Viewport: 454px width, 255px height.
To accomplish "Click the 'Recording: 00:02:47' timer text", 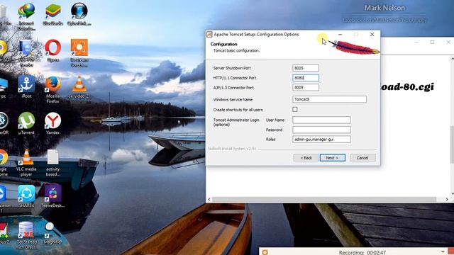I will 362,252.
